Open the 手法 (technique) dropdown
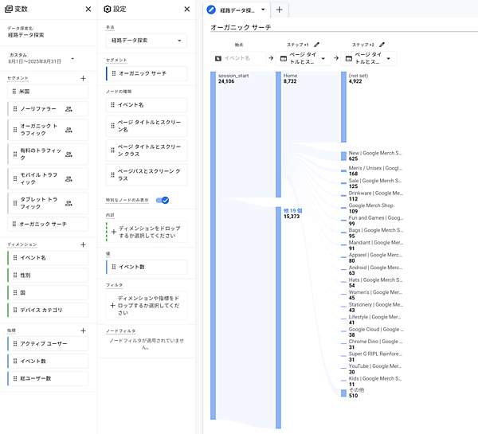This screenshot has width=478, height=434. [146, 40]
